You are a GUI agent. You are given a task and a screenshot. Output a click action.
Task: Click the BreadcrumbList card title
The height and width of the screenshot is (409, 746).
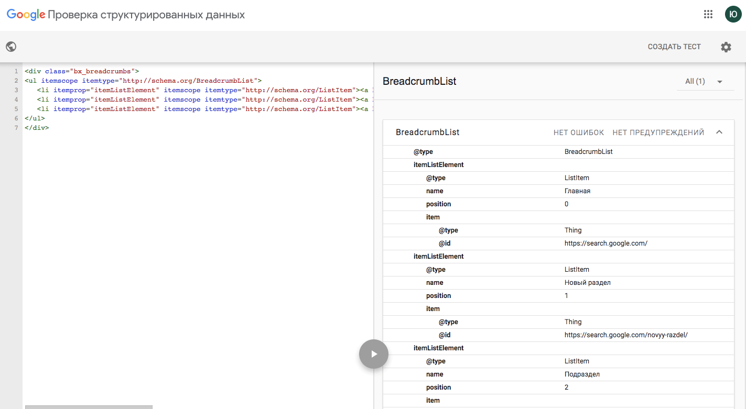pyautogui.click(x=427, y=132)
